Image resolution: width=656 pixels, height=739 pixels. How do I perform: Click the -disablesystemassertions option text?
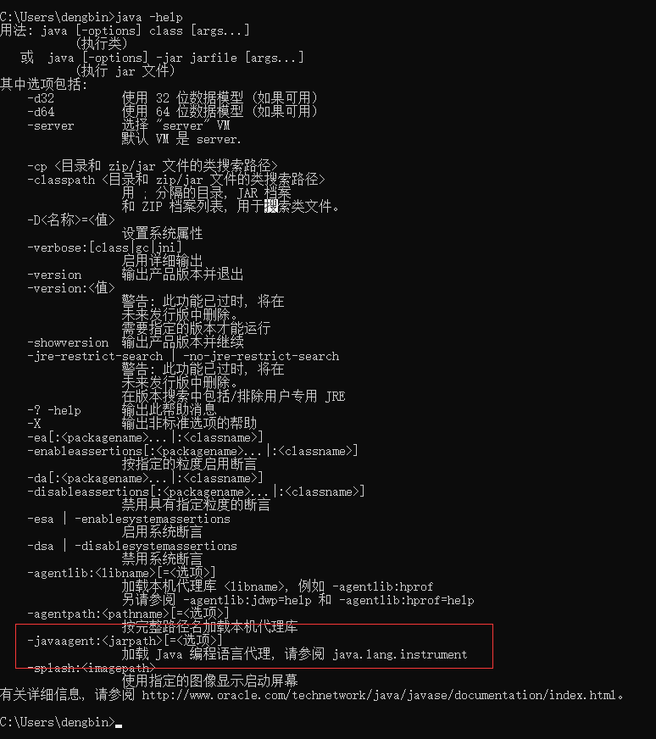[x=155, y=547]
